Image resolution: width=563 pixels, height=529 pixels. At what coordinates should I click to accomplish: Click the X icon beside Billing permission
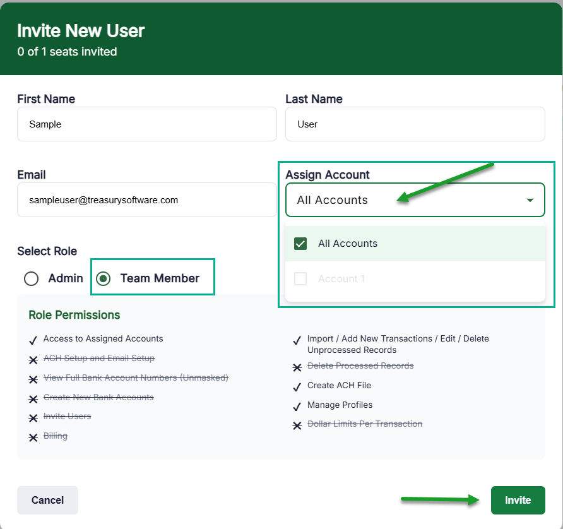[x=33, y=437]
